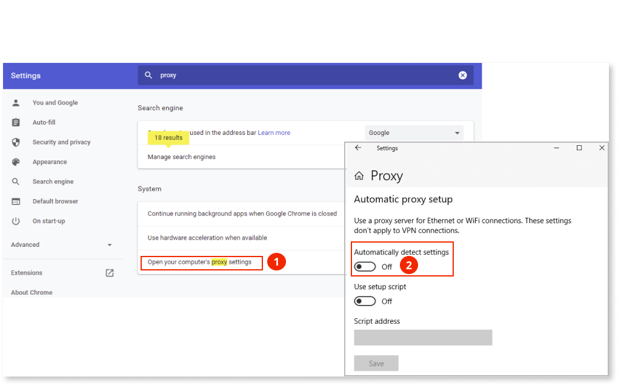Screen dimensions: 618x386
Task: Click the On start-up power icon
Action: [x=16, y=221]
